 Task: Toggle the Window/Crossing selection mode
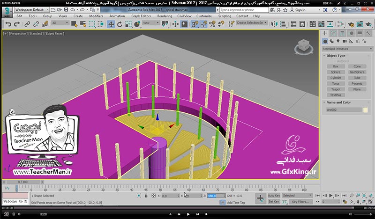(x=101, y=24)
